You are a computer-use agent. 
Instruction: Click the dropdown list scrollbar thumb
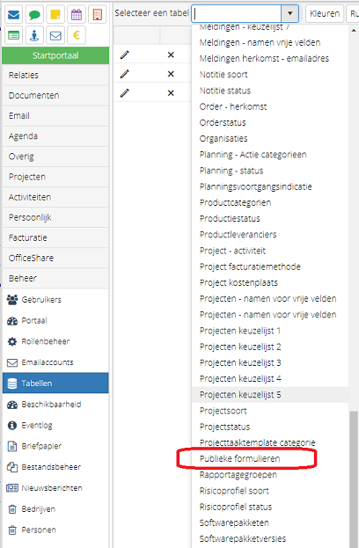click(354, 479)
